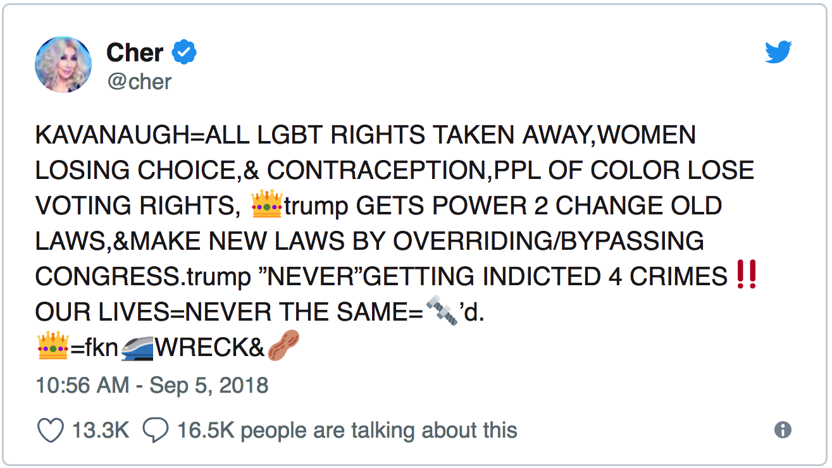Click the blue verified checkmark badge
Screen dimensions: 832x468
tap(185, 53)
